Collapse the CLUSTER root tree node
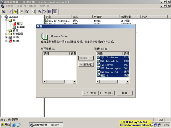Screen dimensions: 171x128 coord(2,17)
